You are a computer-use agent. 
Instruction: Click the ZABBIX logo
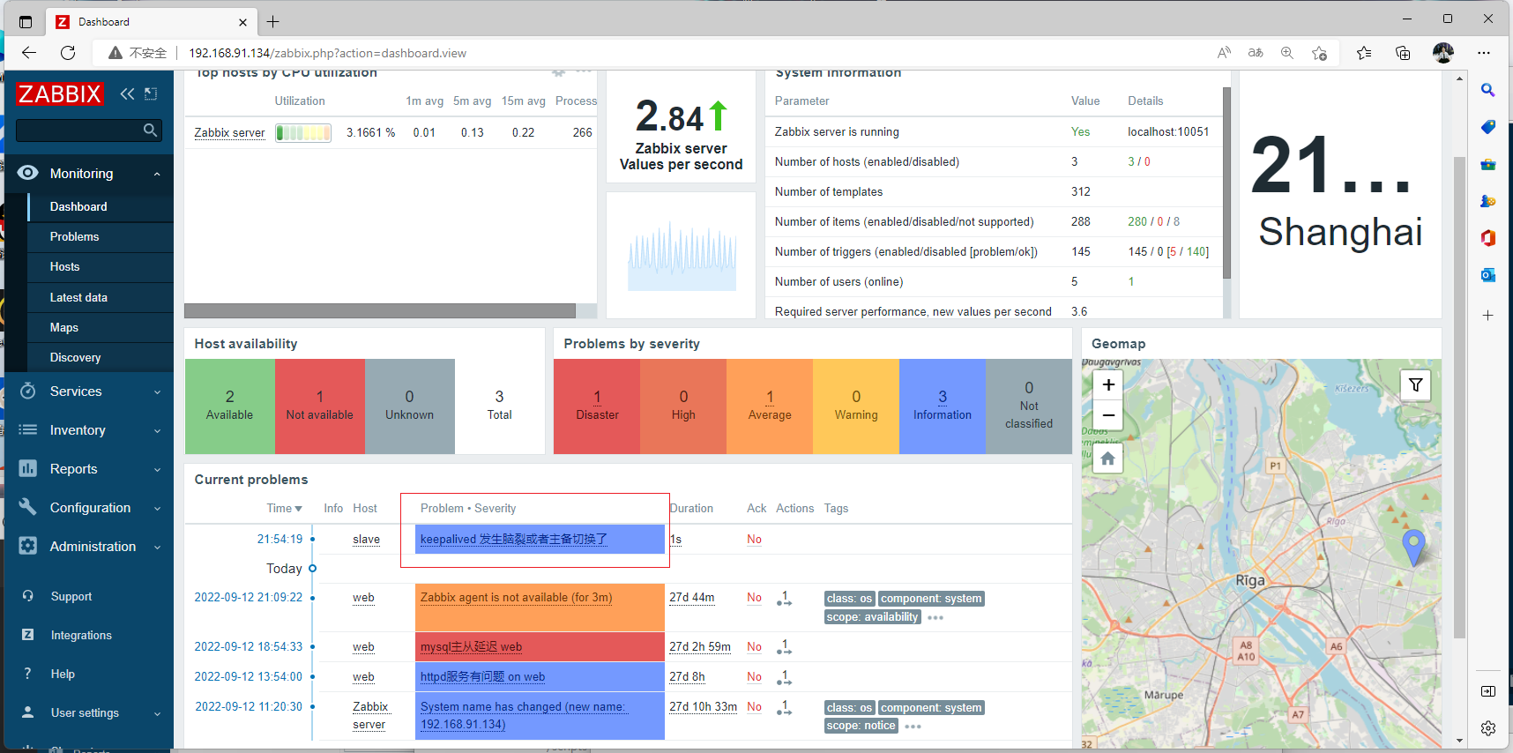60,94
